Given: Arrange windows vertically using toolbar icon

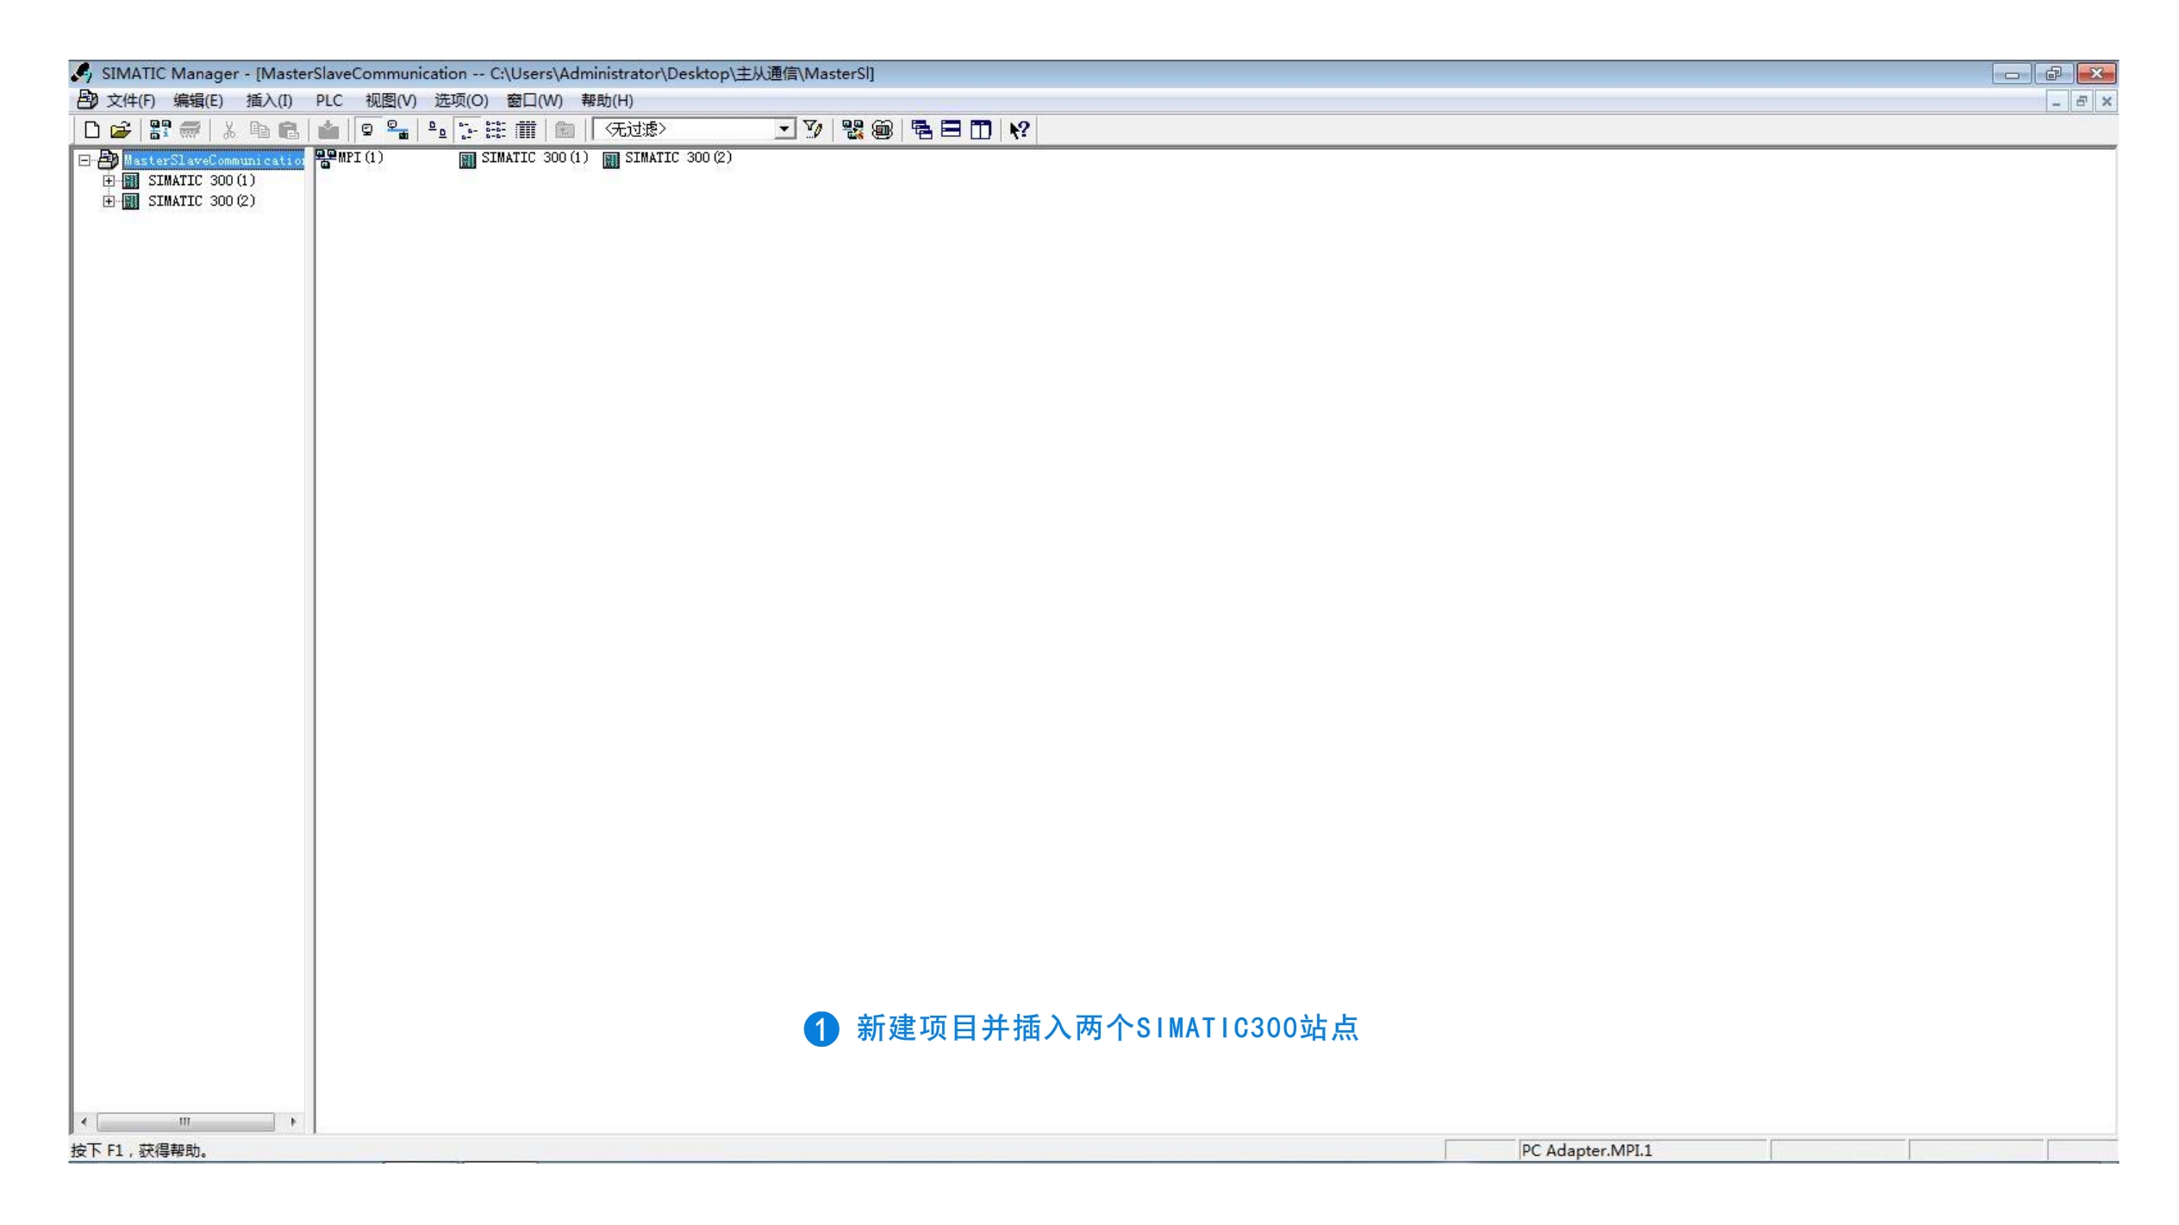Looking at the screenshot, I should (981, 130).
